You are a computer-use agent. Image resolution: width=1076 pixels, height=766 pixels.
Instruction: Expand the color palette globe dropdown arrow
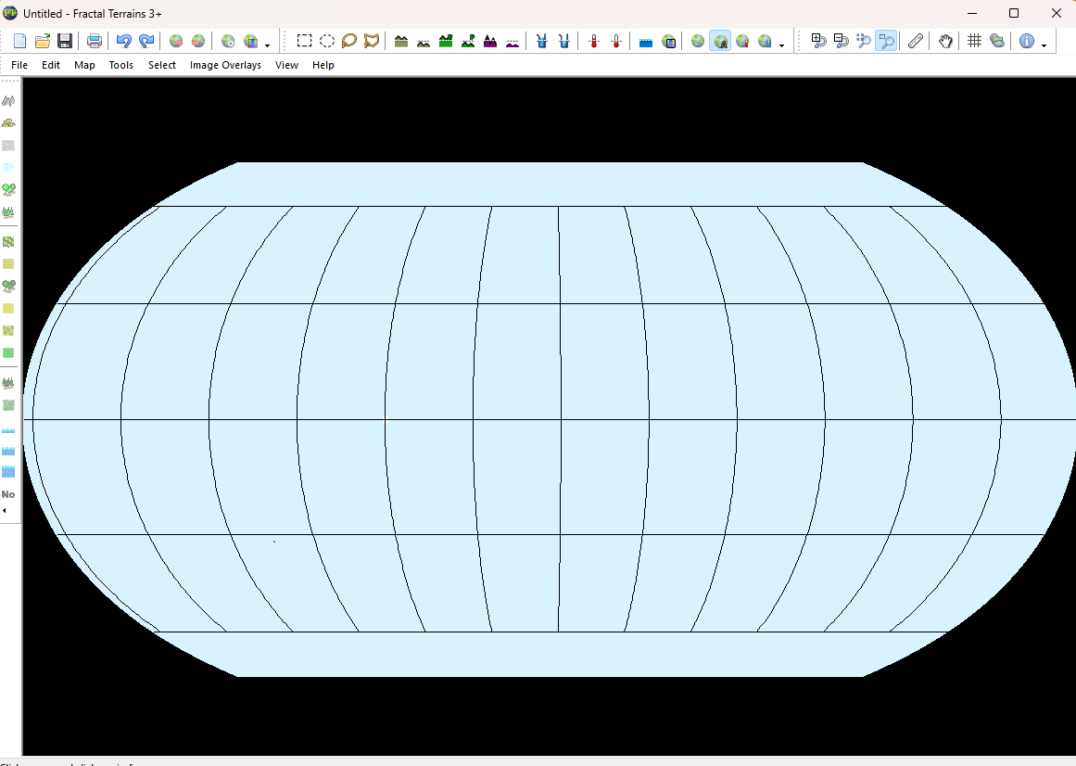click(268, 45)
